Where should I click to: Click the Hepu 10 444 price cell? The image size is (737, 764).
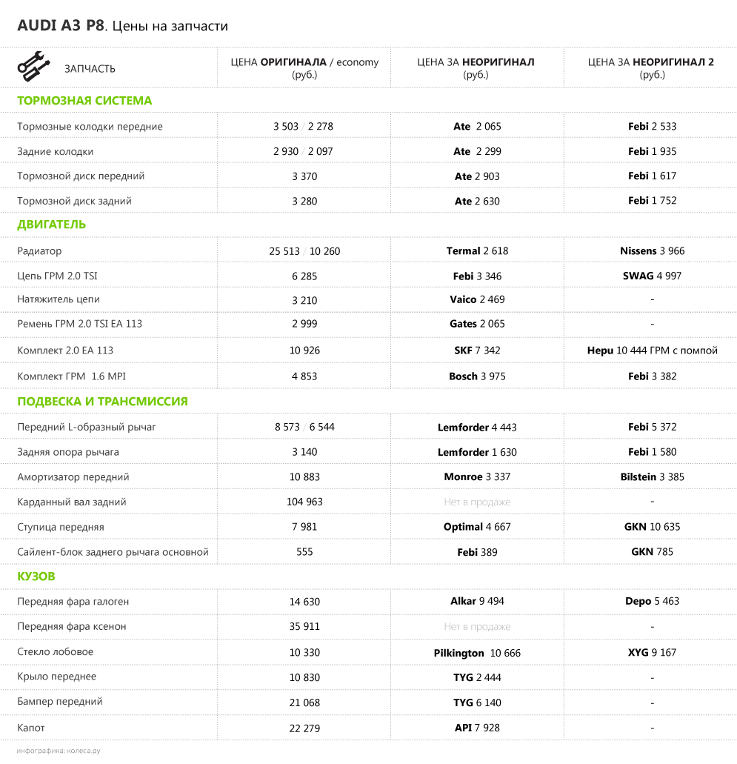pos(652,351)
